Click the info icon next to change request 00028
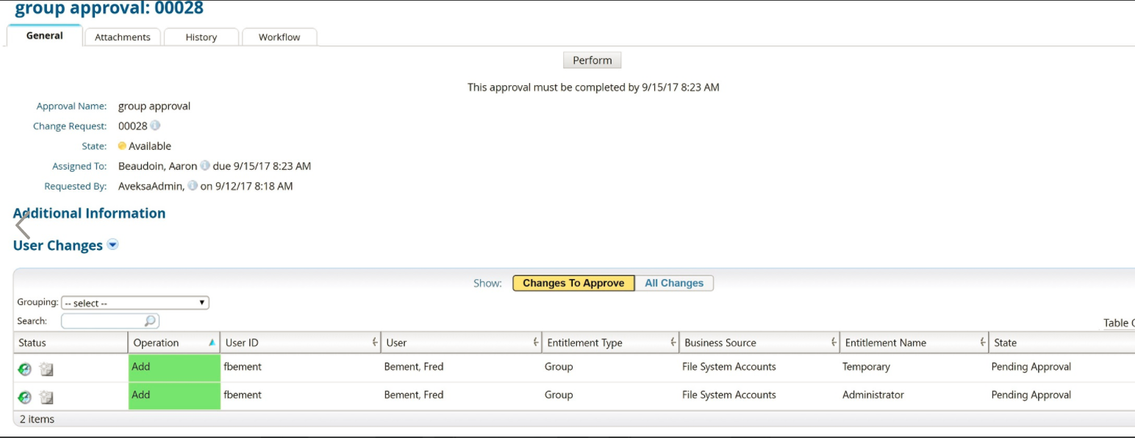 (x=155, y=126)
